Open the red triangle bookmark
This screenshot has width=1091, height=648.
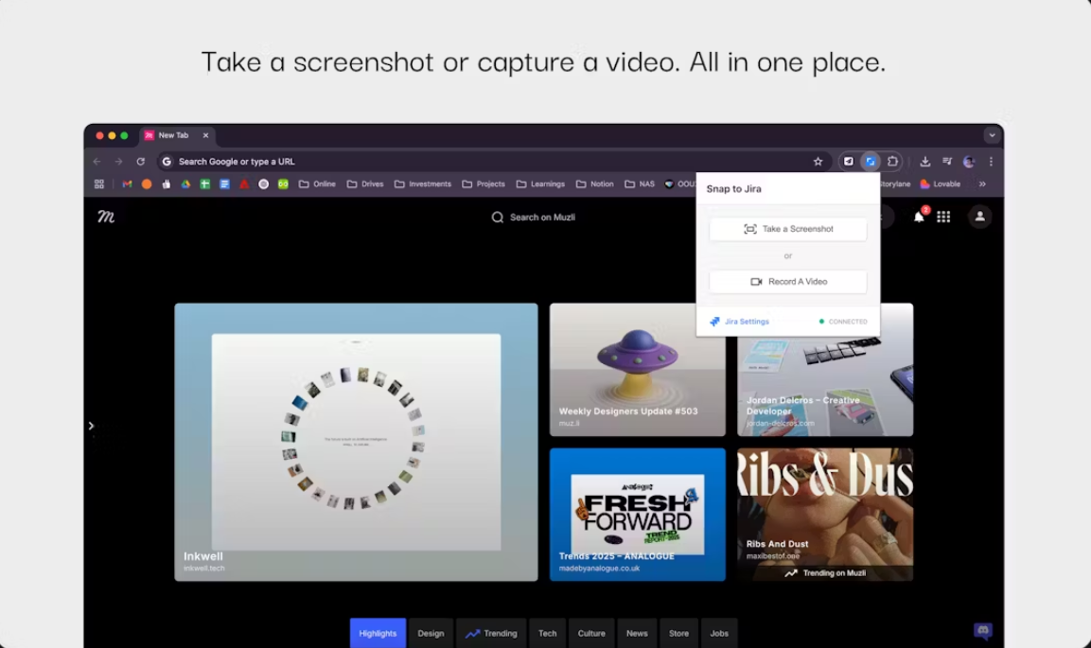pyautogui.click(x=244, y=184)
